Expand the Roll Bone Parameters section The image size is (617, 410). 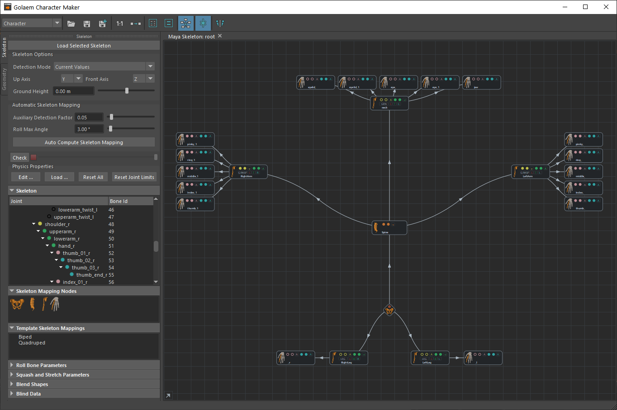[x=84, y=365]
